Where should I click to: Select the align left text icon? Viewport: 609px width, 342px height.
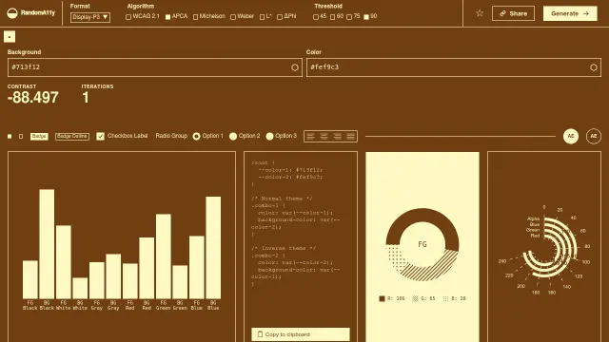click(310, 136)
